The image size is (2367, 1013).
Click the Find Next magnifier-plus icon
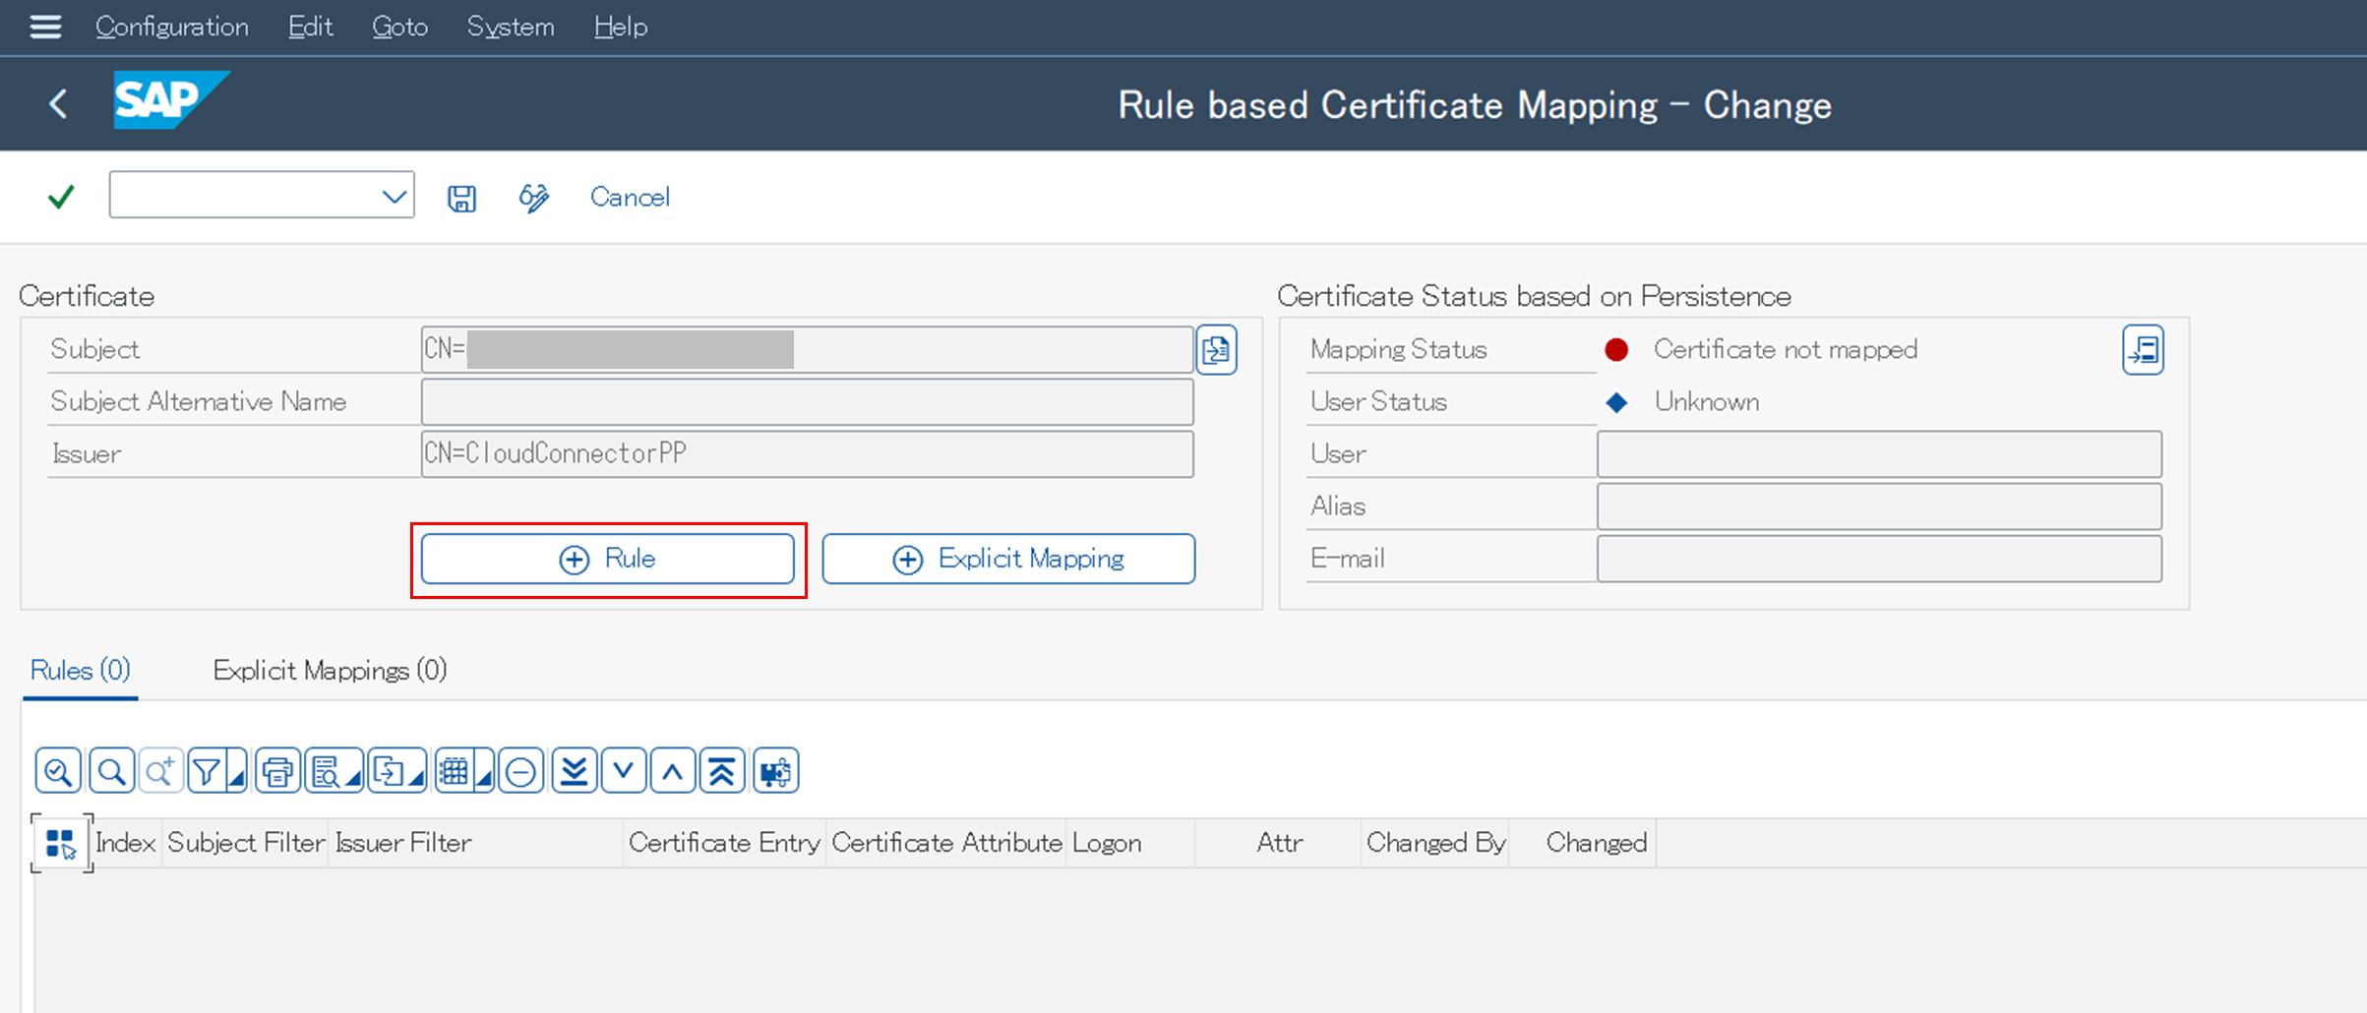pyautogui.click(x=159, y=771)
